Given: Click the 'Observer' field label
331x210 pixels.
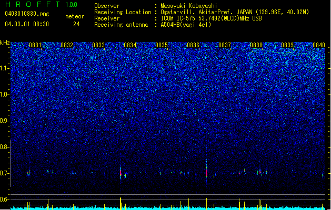Looking at the screenshot, I should click(107, 6).
